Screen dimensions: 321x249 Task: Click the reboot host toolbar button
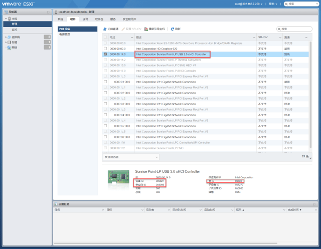[154, 29]
